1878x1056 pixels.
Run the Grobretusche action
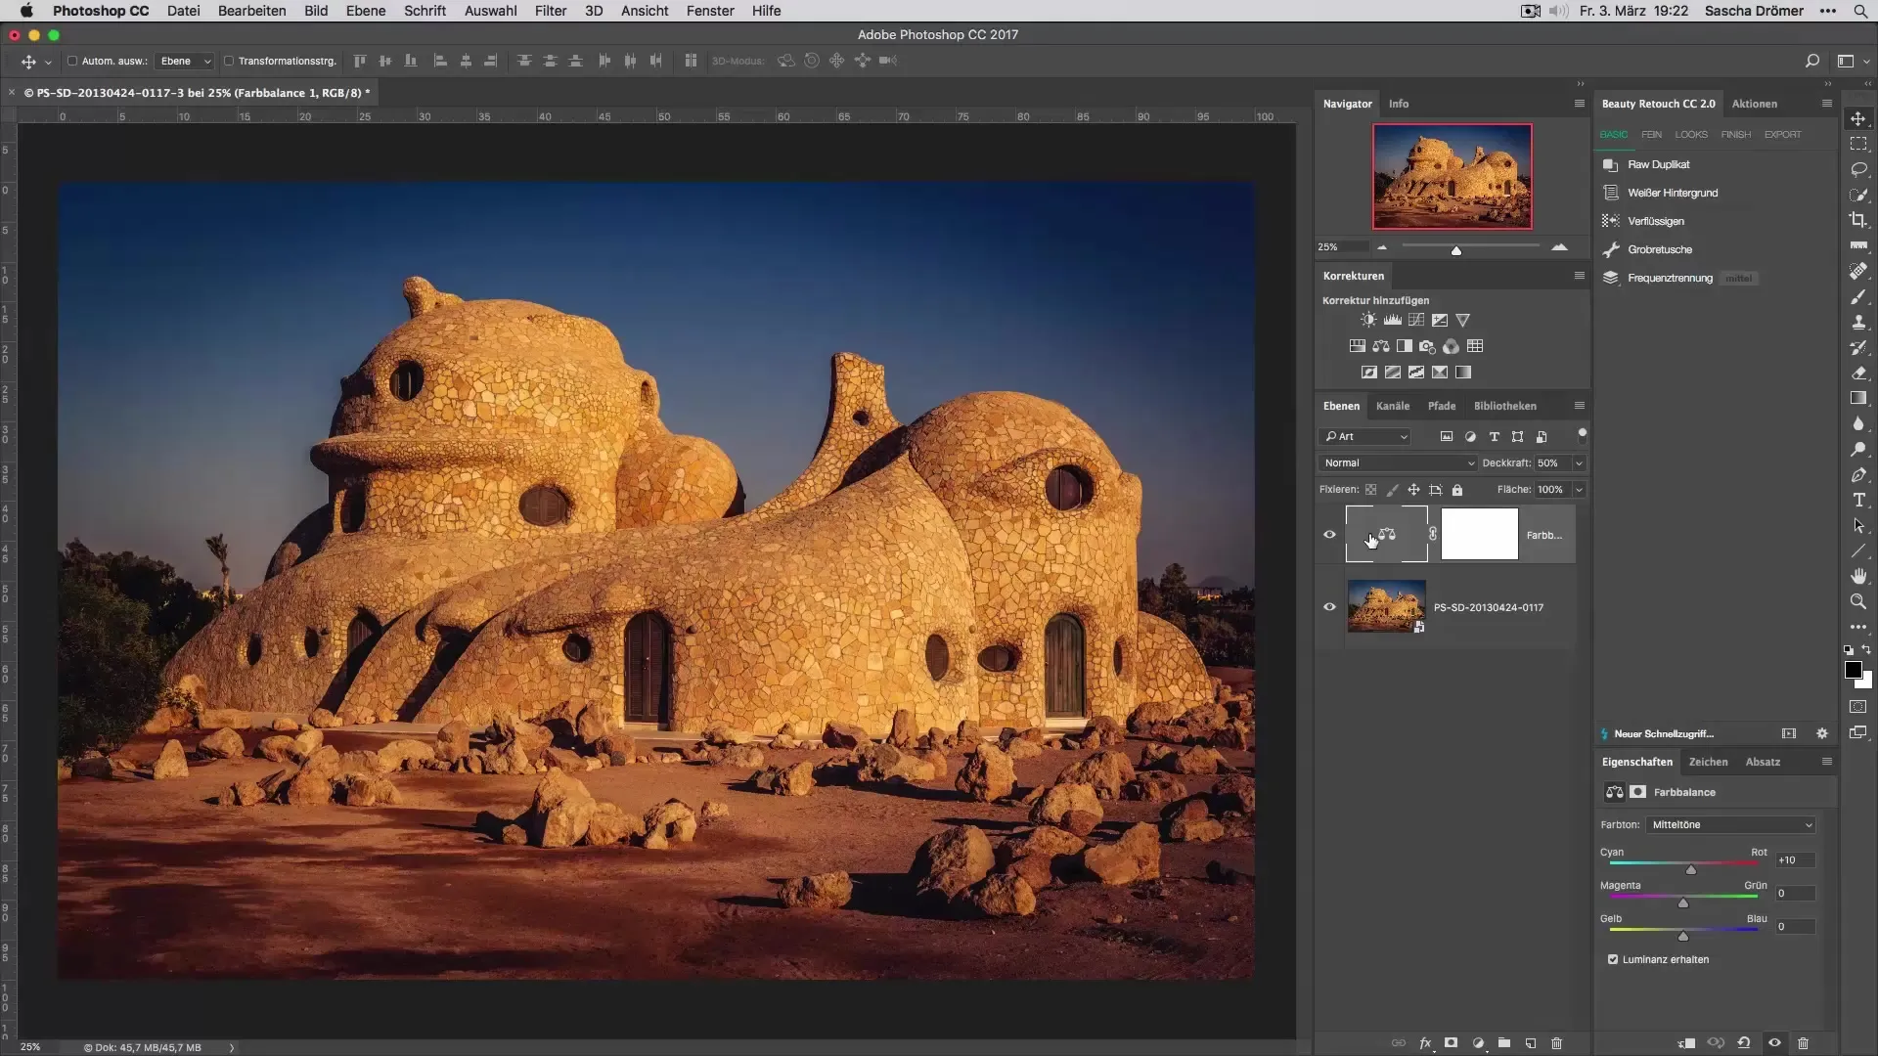(1659, 250)
